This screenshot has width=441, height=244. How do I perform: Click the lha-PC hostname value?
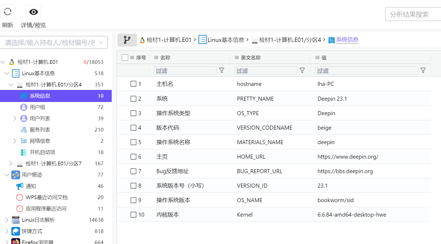326,84
